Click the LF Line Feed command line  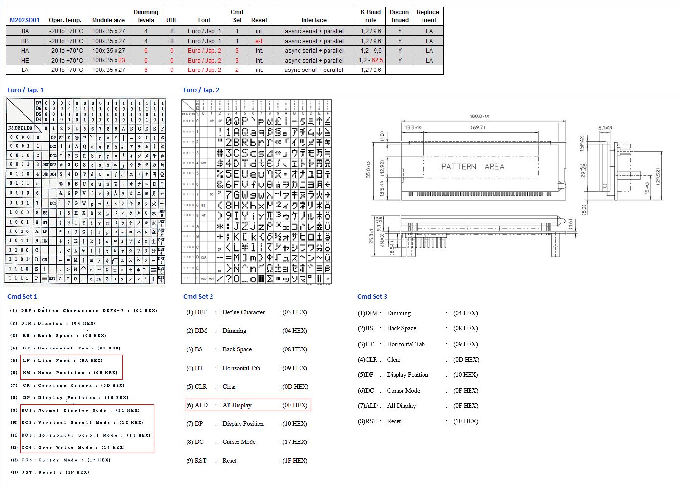point(63,360)
